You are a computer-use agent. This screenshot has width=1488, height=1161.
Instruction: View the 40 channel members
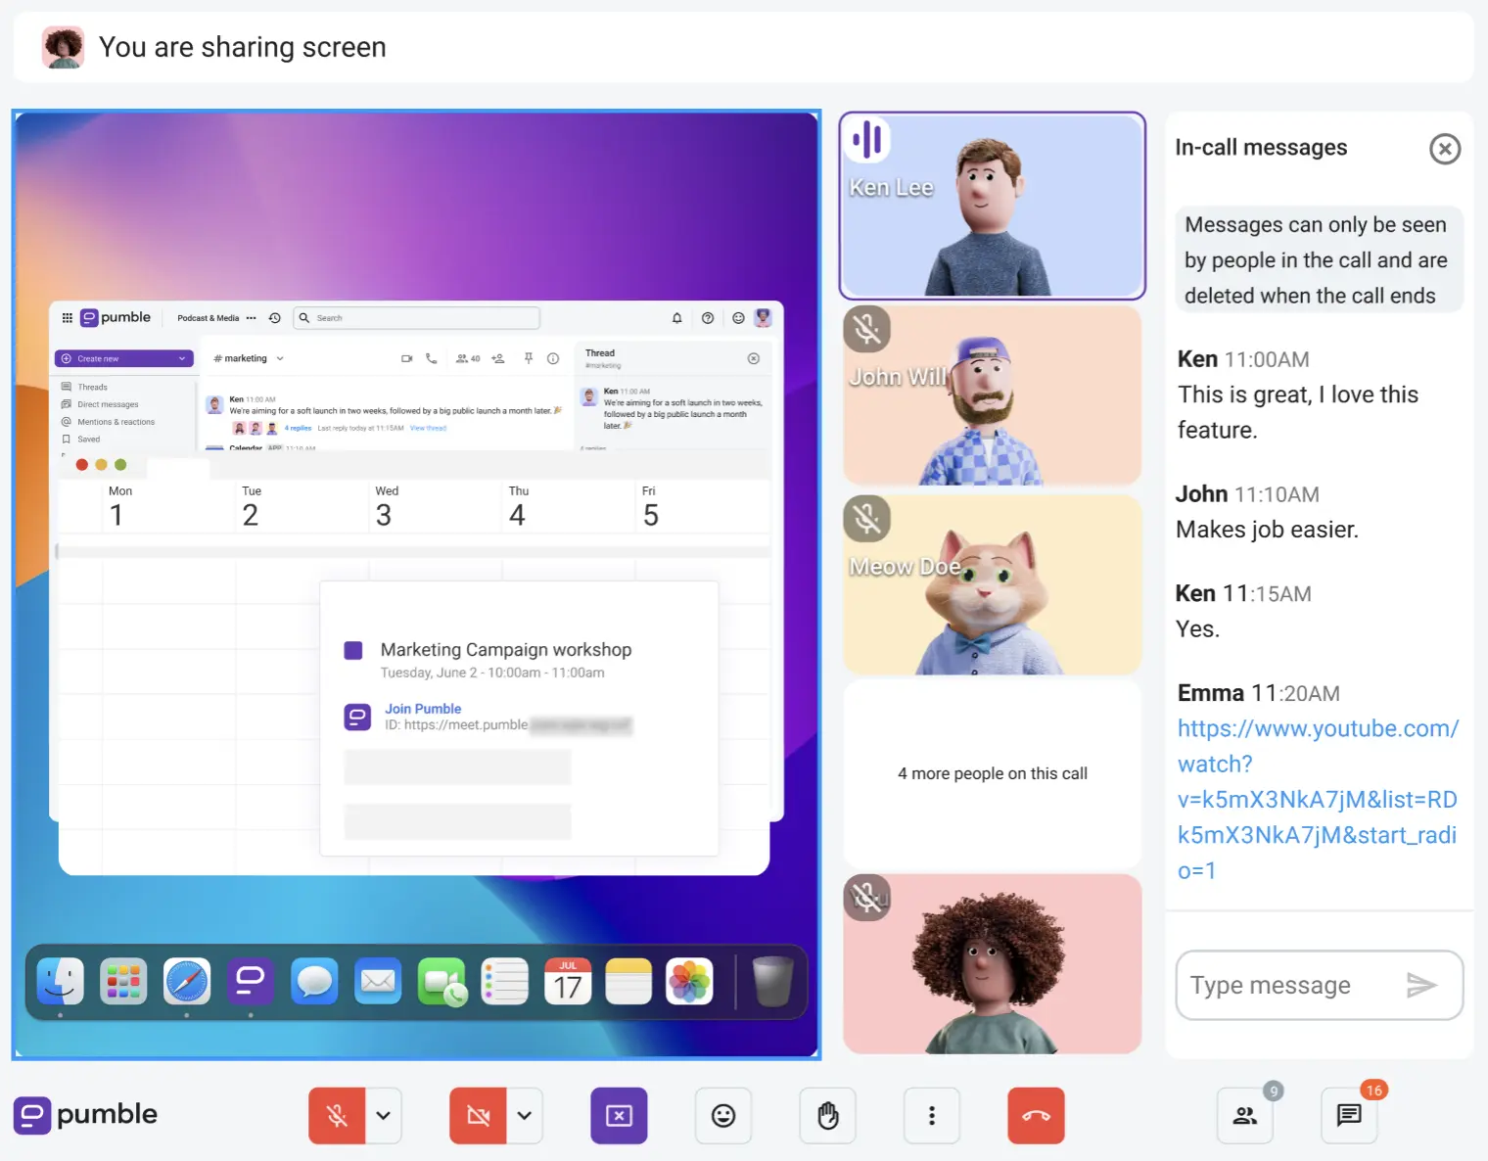(x=468, y=358)
